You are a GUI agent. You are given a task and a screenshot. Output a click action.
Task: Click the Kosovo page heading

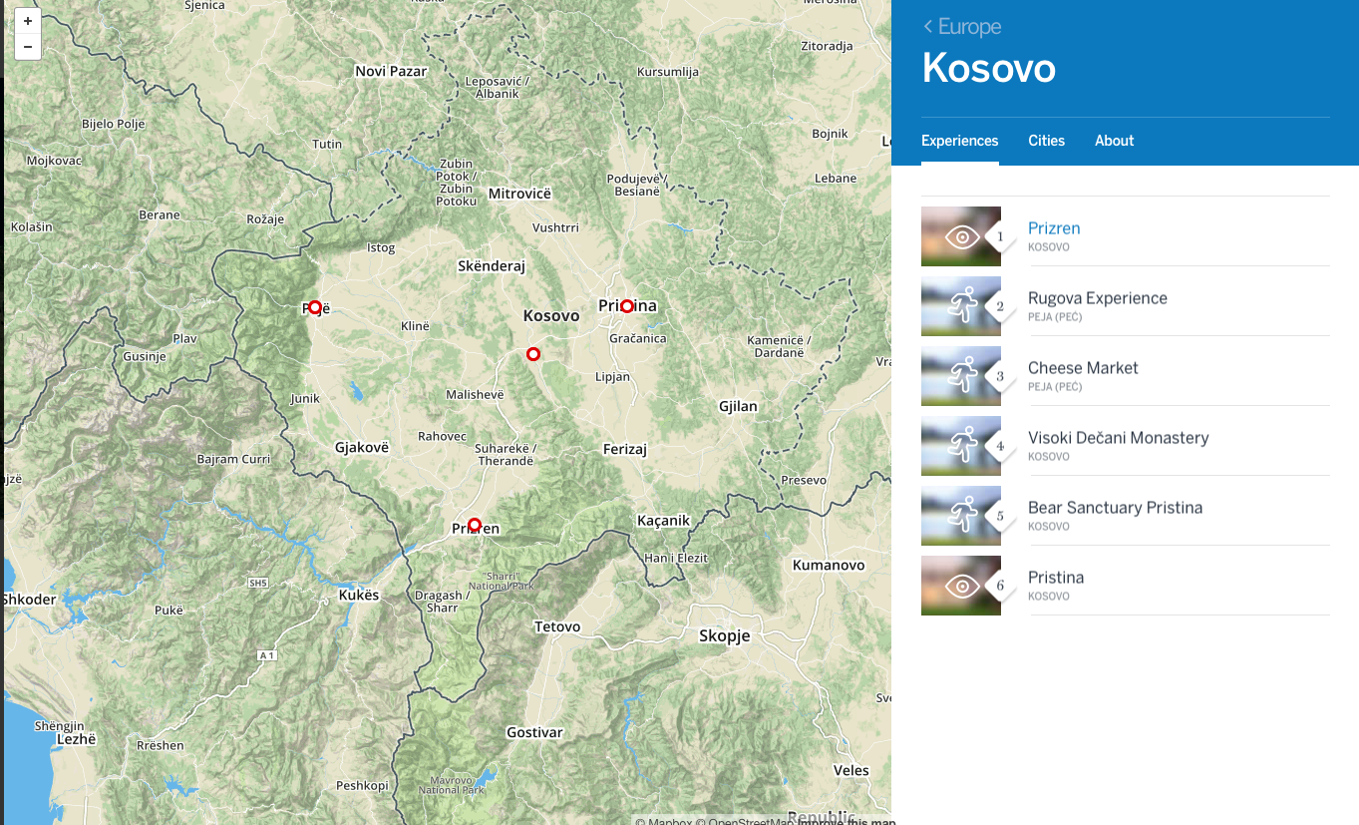[x=988, y=68]
